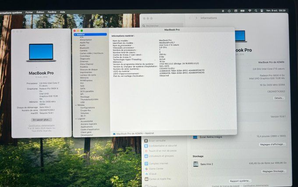Select Contrôleur in the hardware list
The width and height of the screenshot is (298, 187).
pos(85,56)
